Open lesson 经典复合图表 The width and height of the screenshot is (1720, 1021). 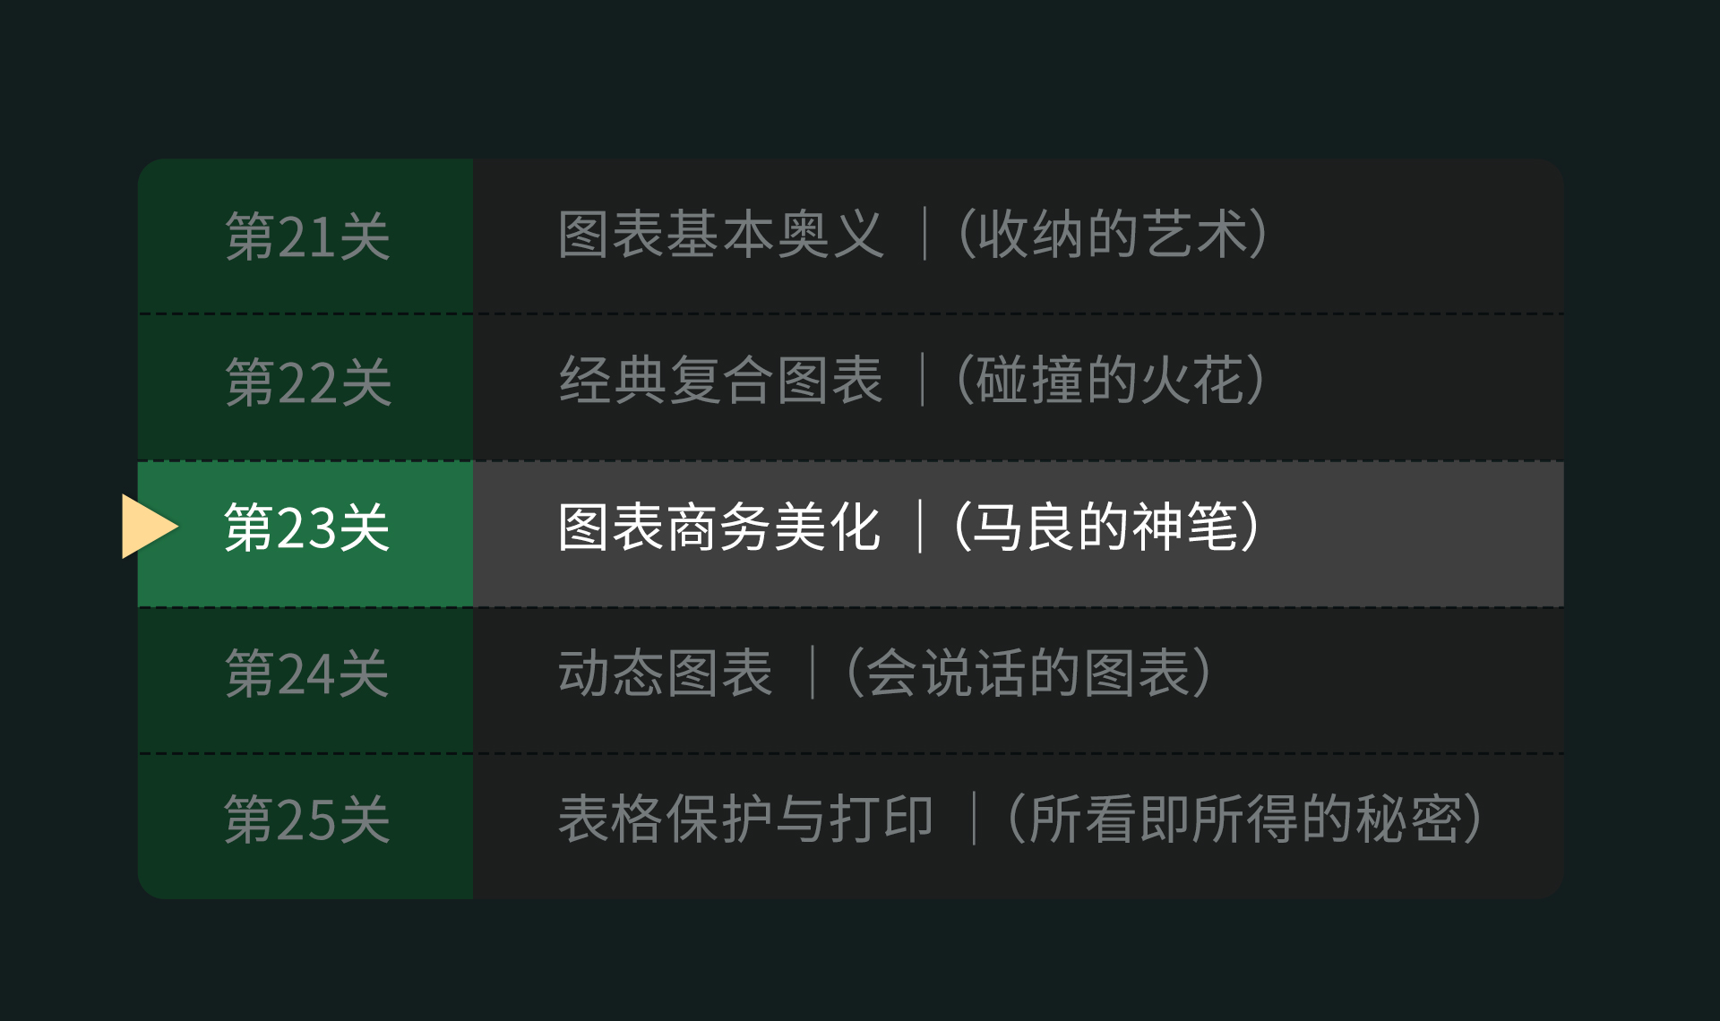point(721,380)
